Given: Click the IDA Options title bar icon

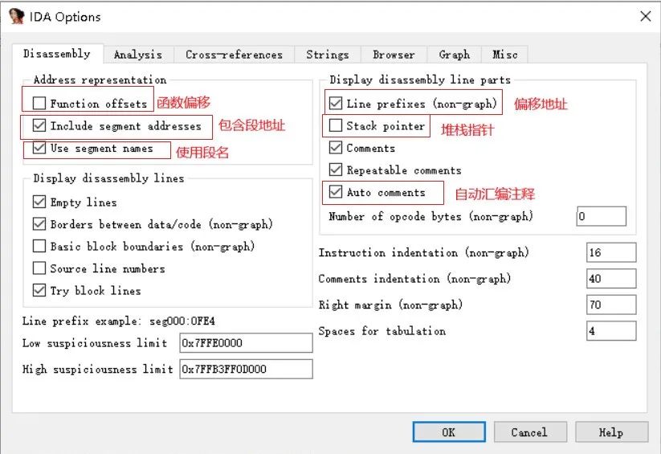Looking at the screenshot, I should (x=16, y=16).
